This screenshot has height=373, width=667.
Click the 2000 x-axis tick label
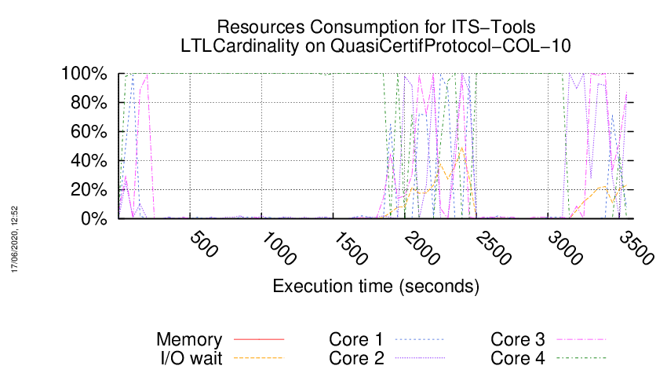pyautogui.click(x=422, y=248)
